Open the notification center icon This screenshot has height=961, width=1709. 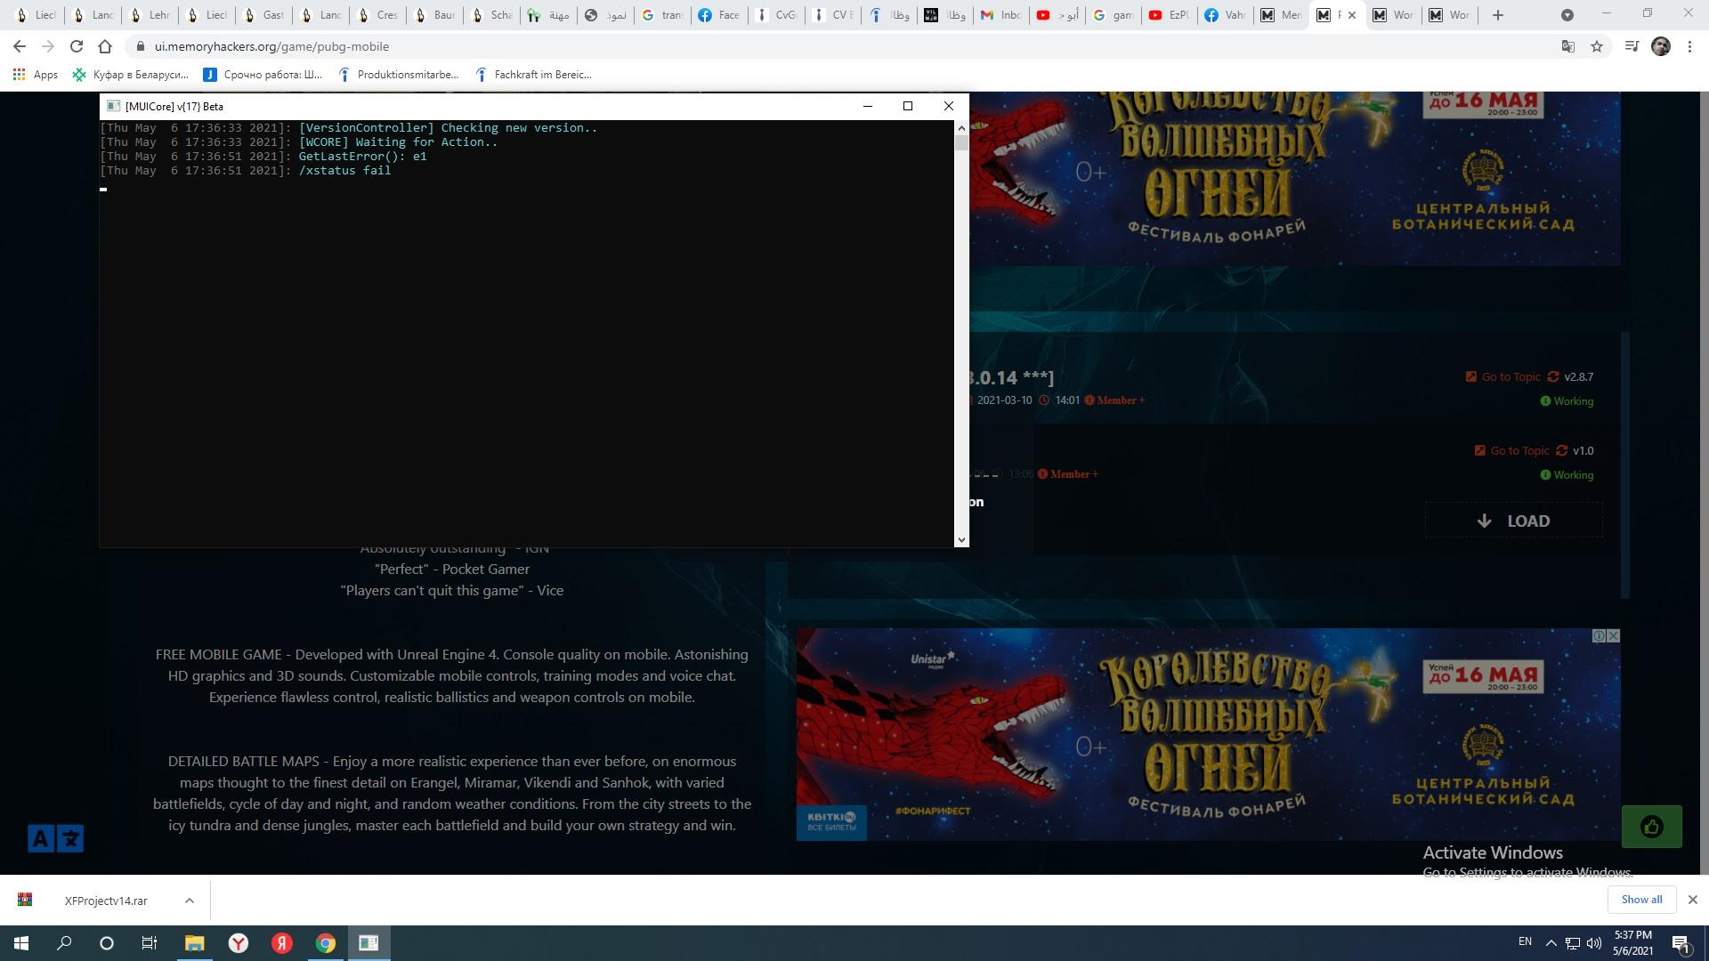click(x=1681, y=943)
